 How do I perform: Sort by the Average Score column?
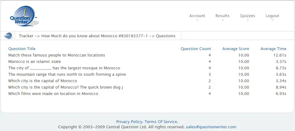click(x=235, y=49)
